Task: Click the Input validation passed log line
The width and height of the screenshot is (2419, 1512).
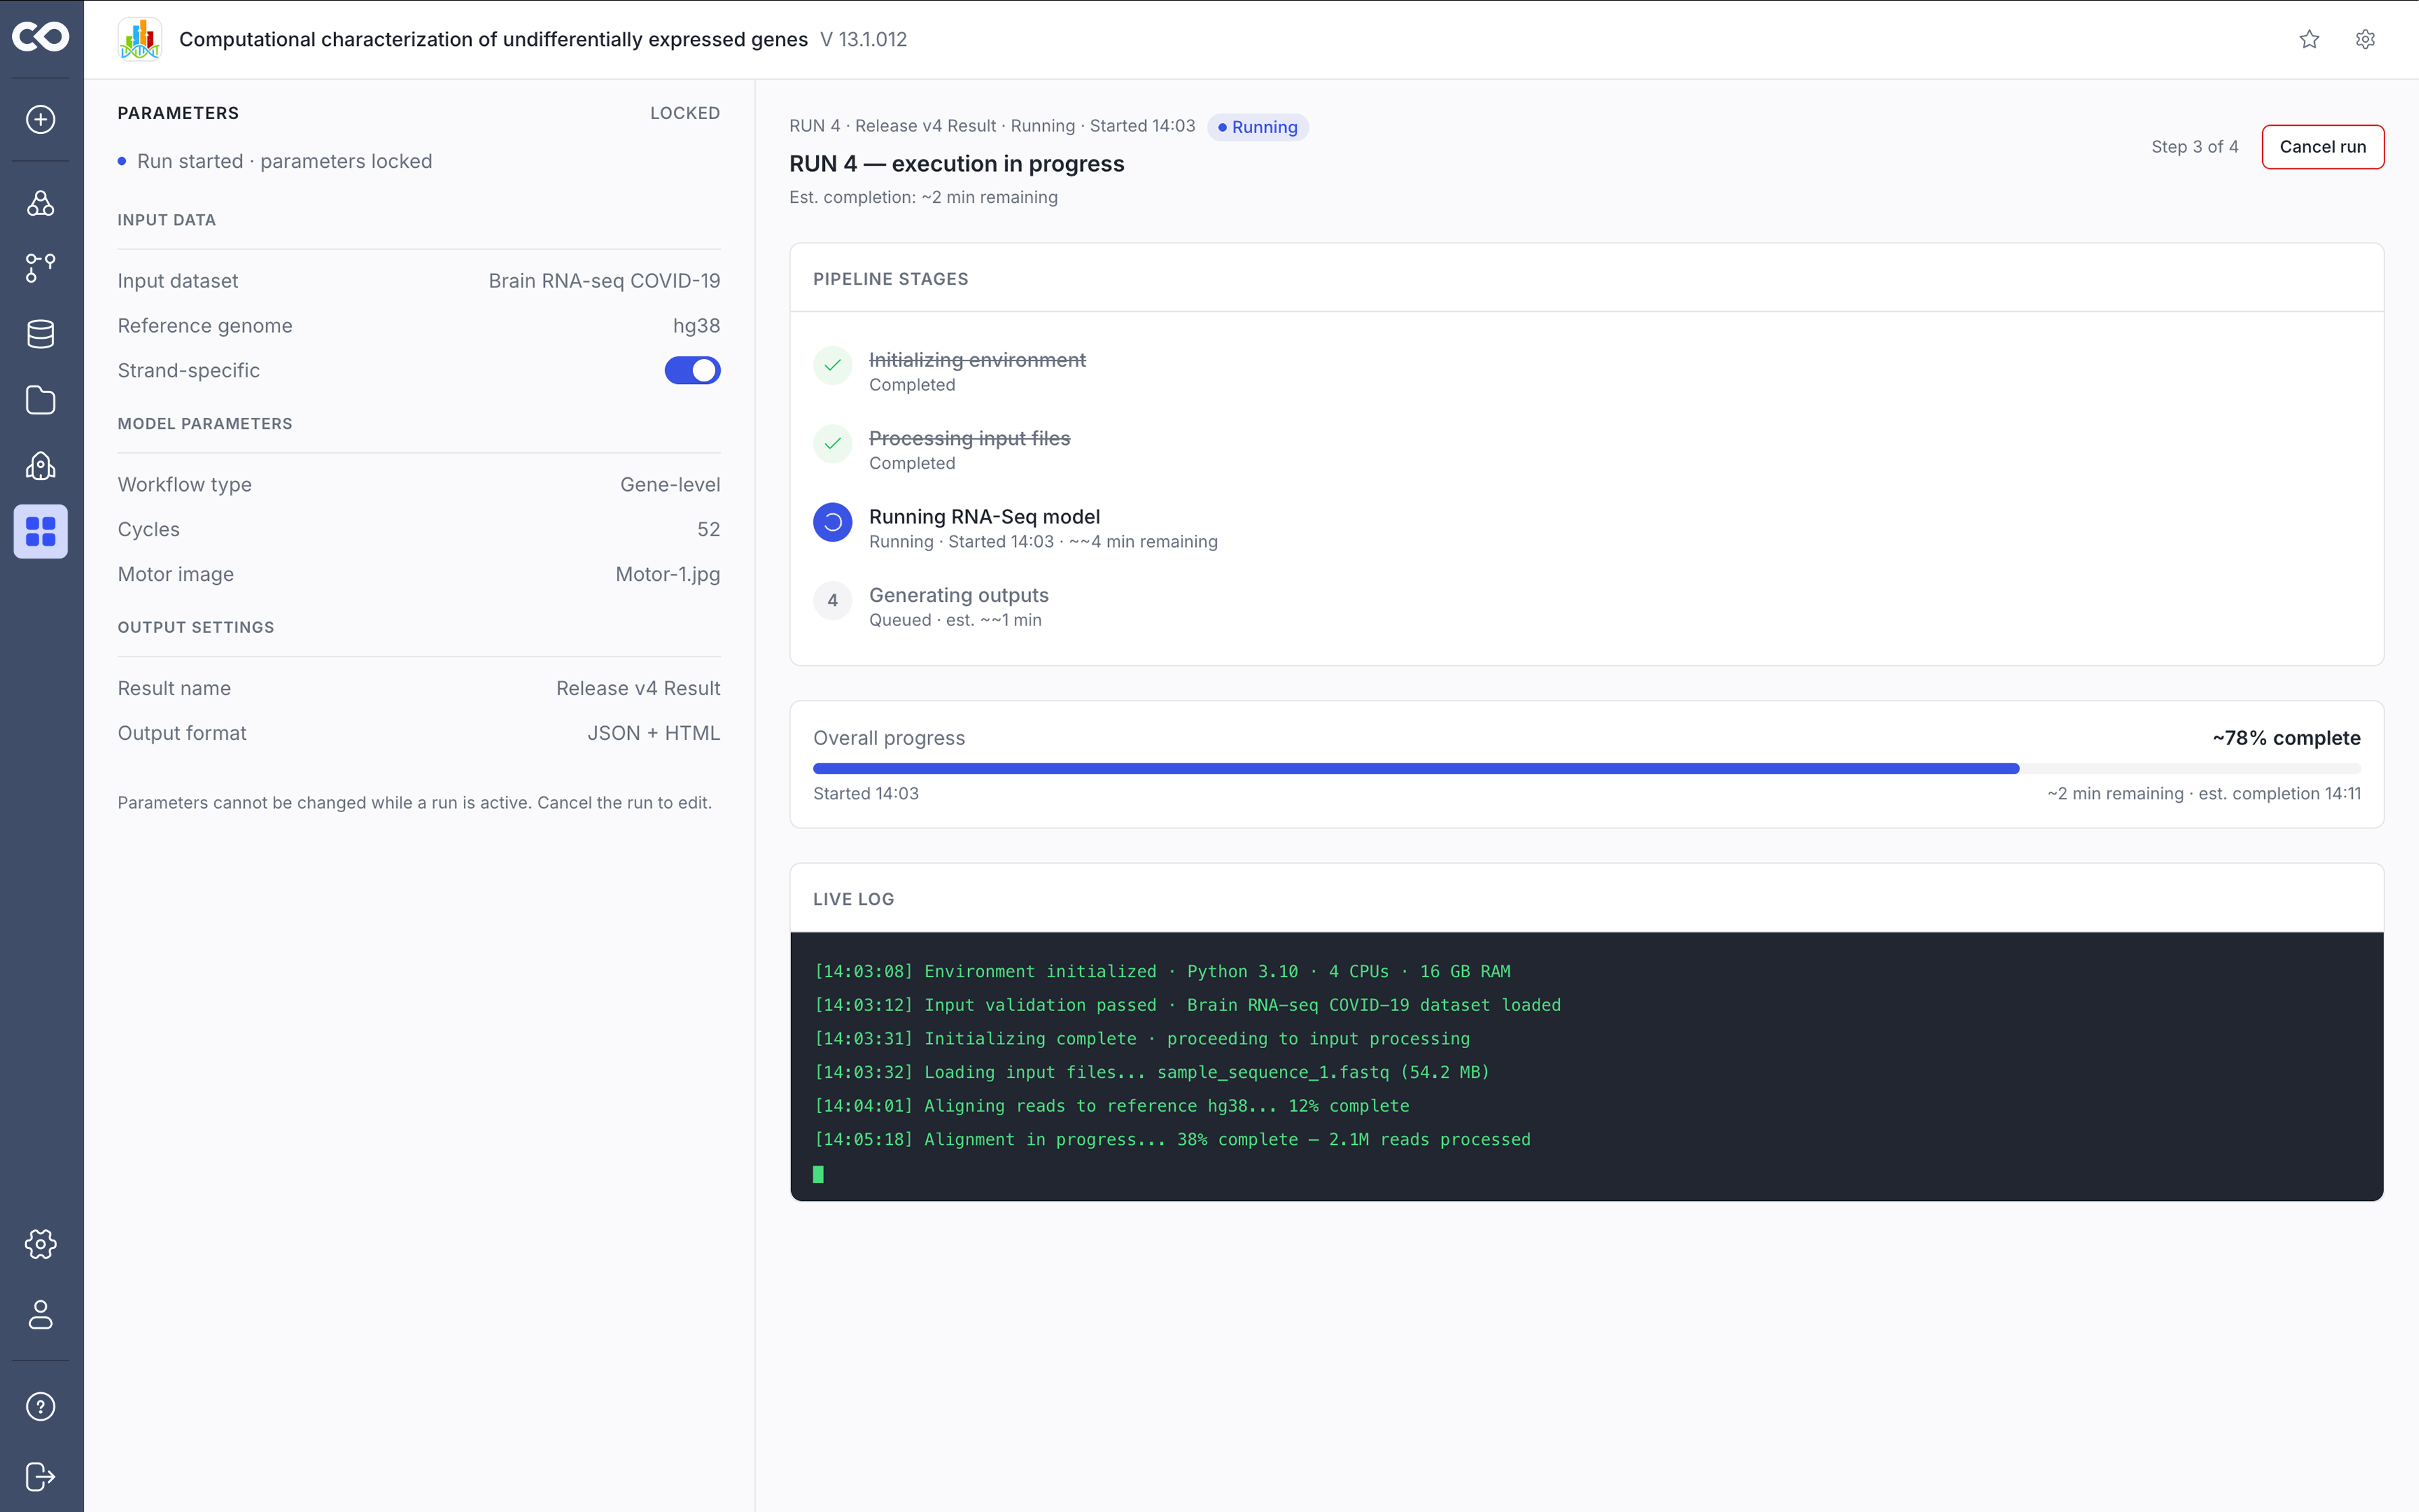Action: click(x=1187, y=1005)
